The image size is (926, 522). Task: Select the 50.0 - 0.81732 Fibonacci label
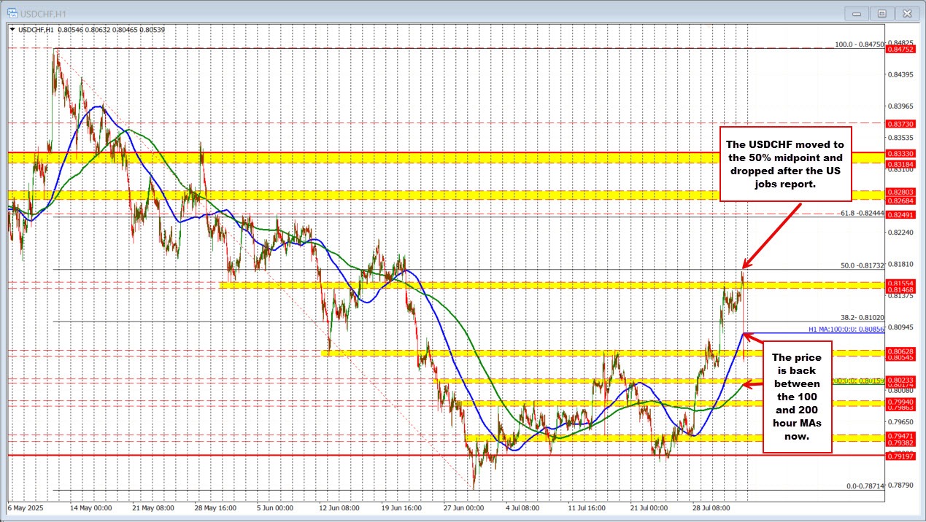click(x=863, y=265)
